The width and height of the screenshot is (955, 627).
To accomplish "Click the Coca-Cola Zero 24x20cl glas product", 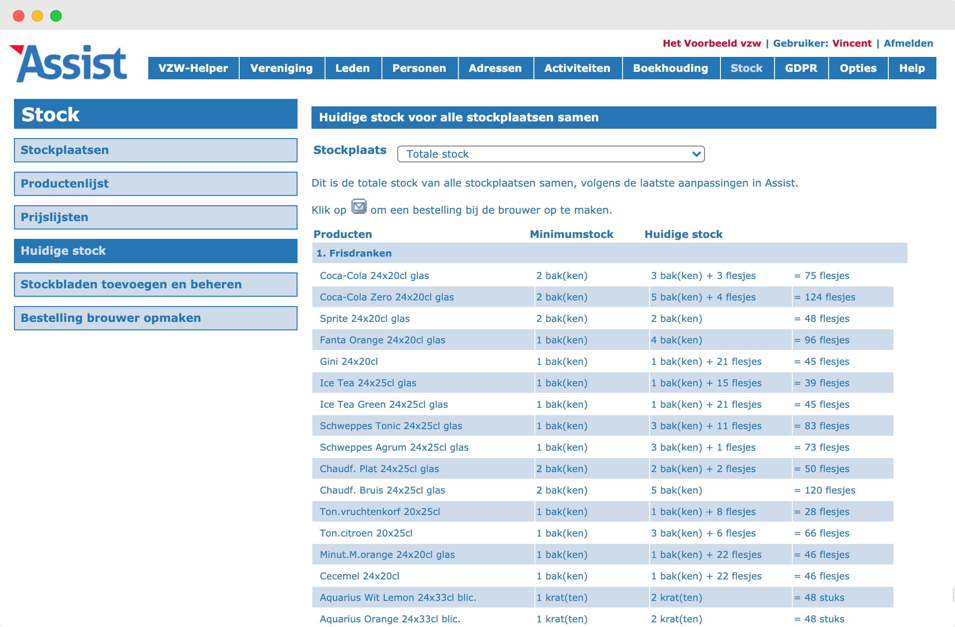I will [387, 297].
